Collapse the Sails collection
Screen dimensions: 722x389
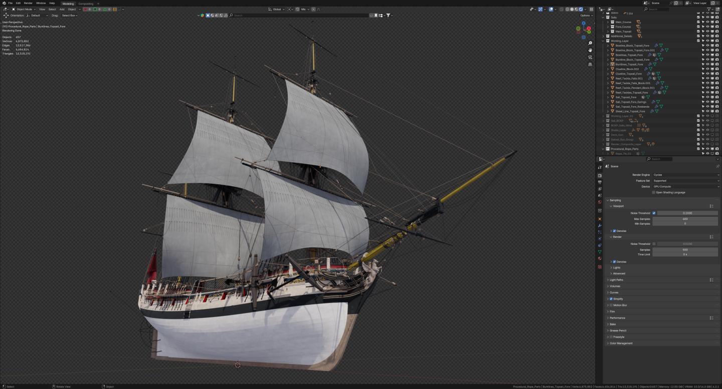[604, 17]
